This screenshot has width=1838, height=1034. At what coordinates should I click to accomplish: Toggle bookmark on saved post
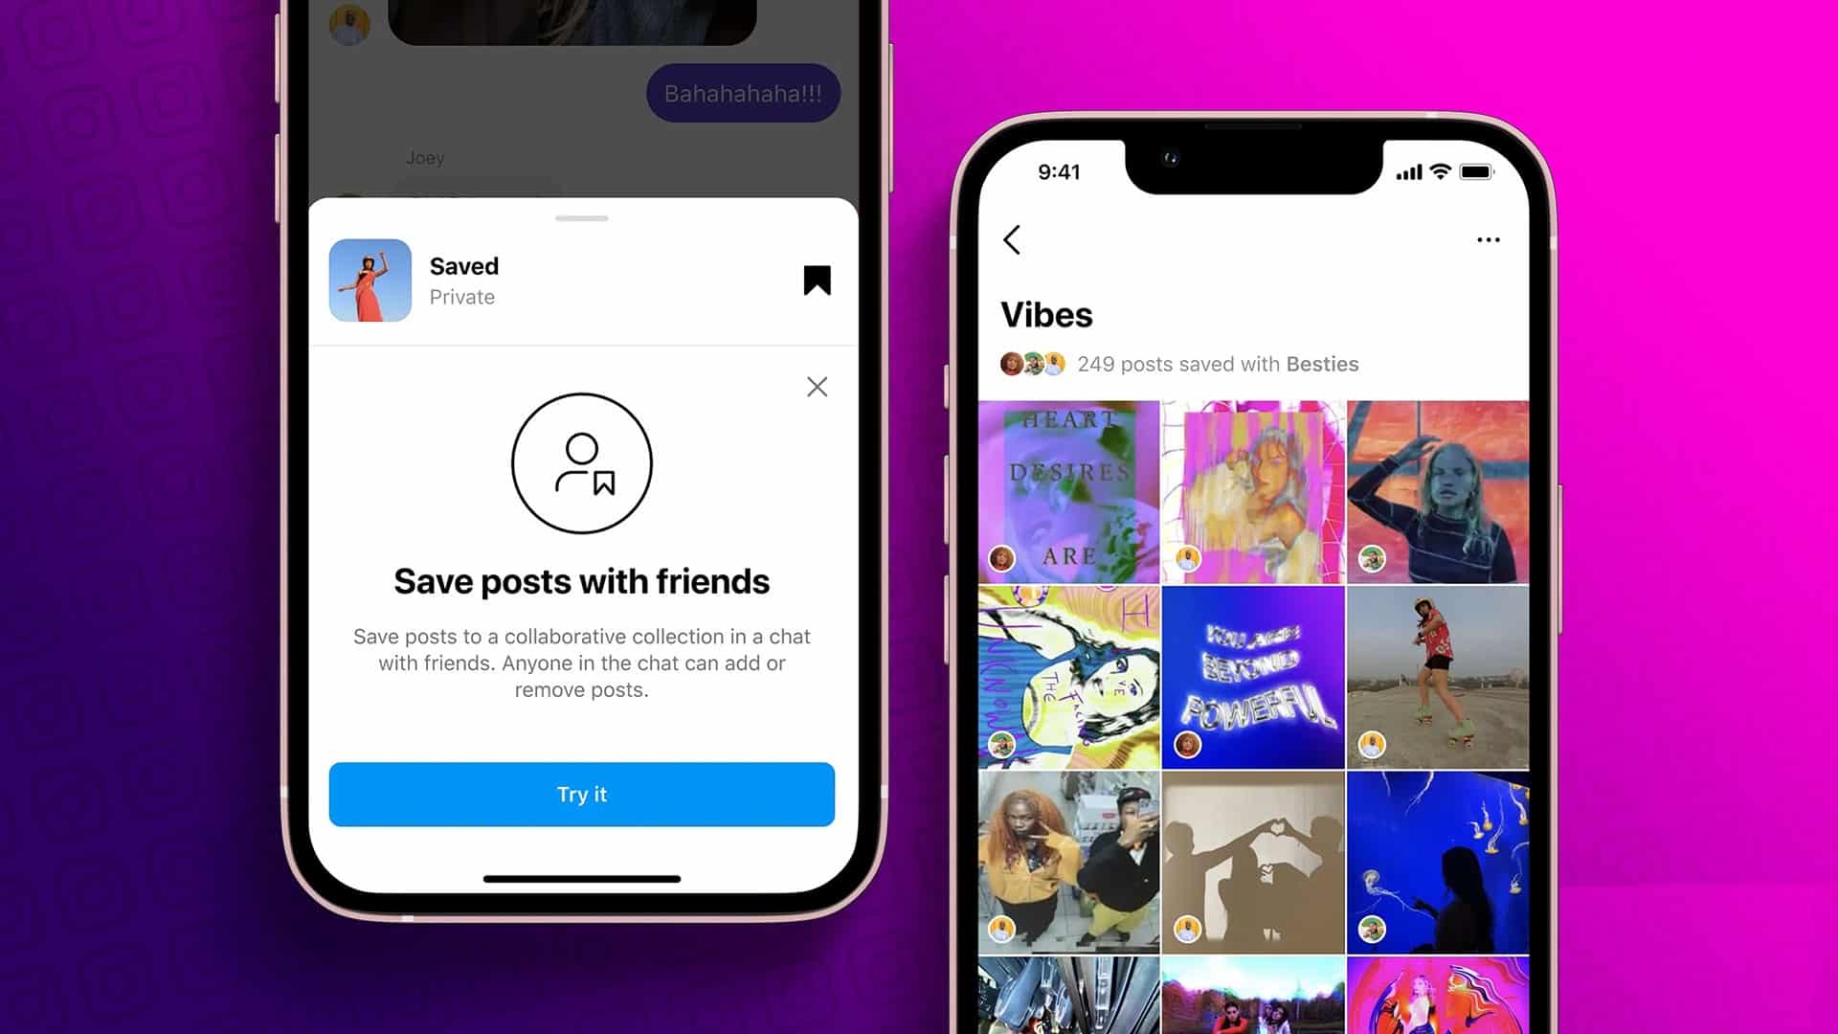[x=817, y=281]
